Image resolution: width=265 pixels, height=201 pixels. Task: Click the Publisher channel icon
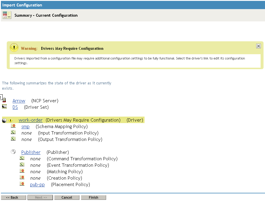[x=13, y=152]
